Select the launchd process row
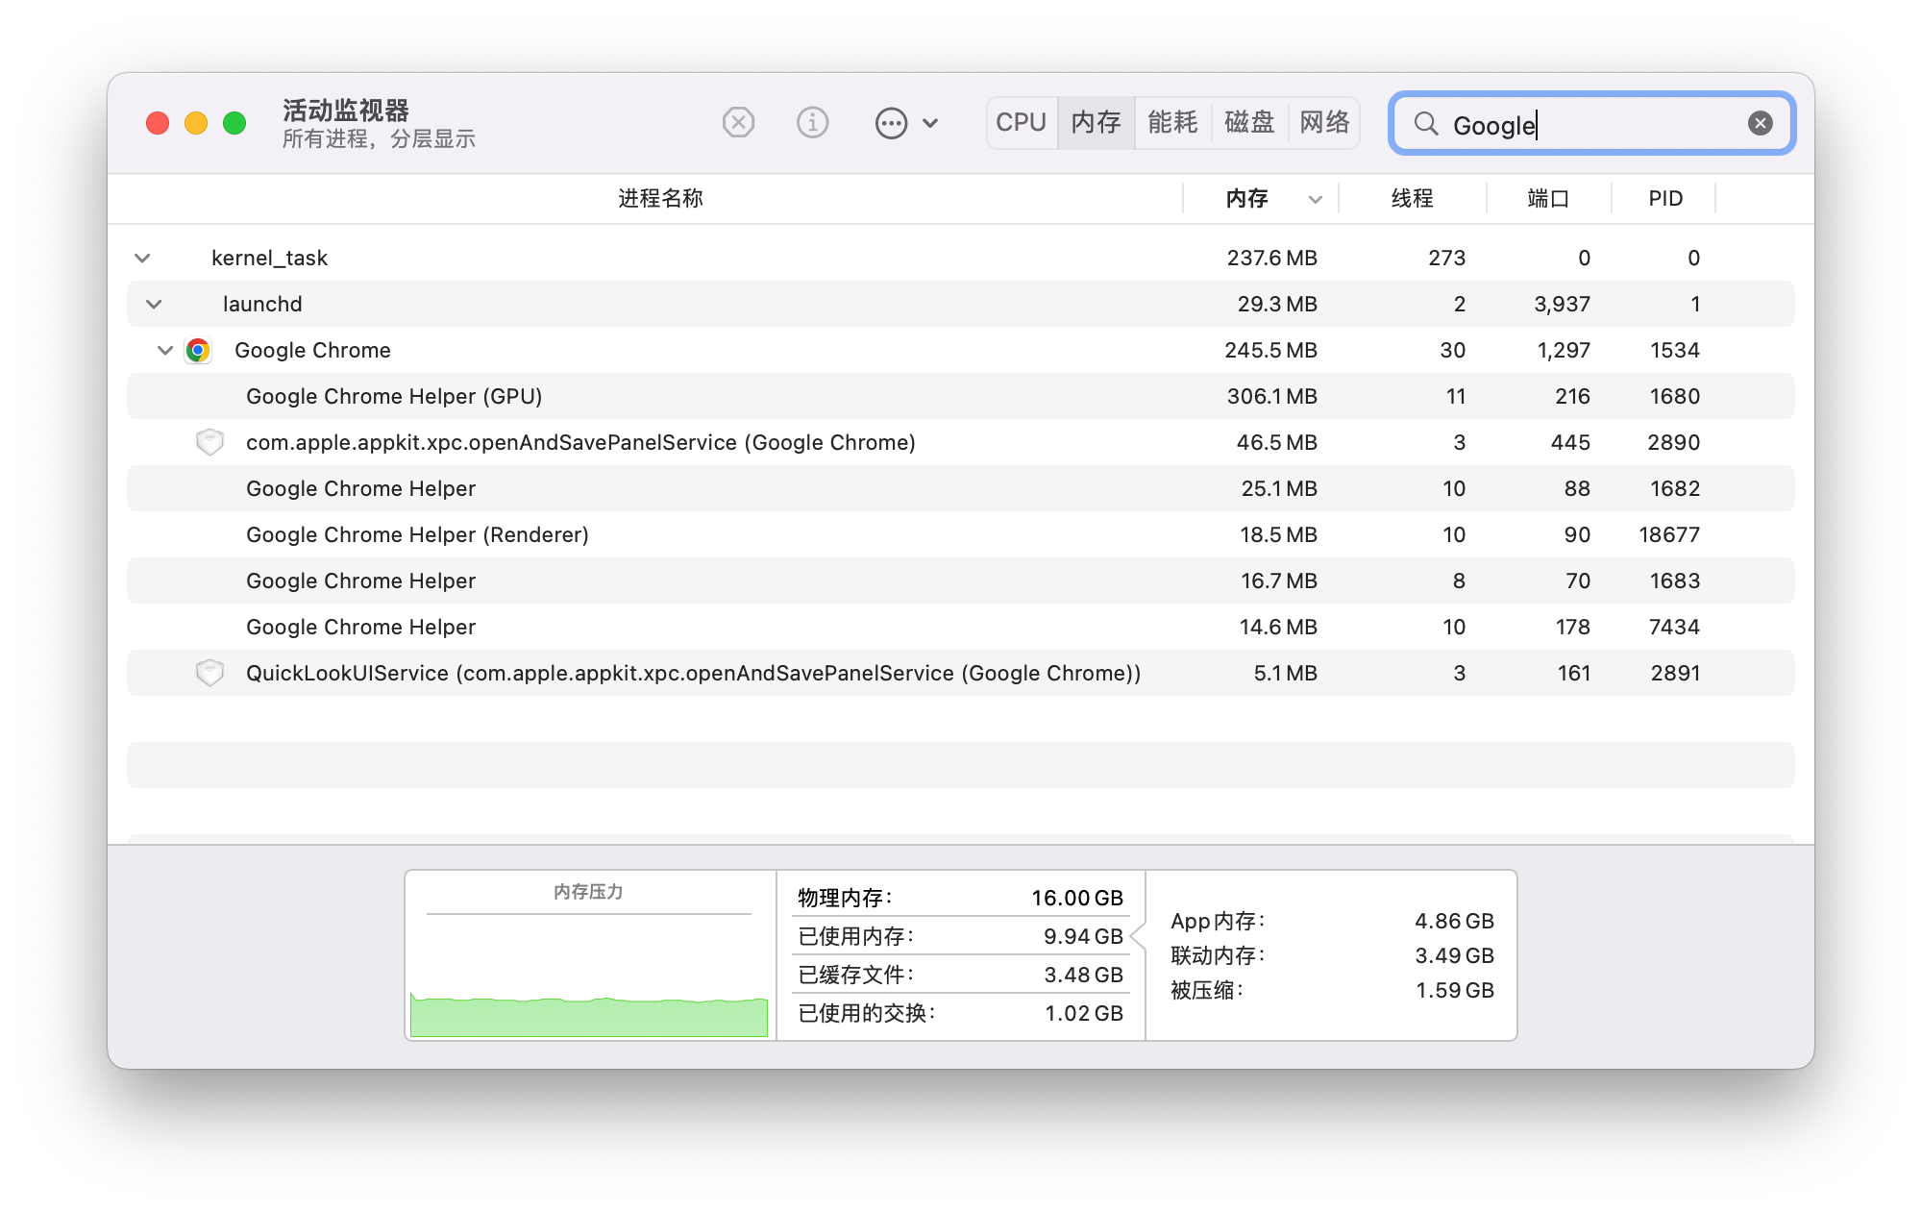 coord(961,304)
